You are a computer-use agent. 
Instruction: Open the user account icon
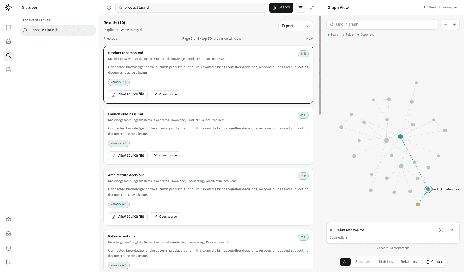(8, 234)
